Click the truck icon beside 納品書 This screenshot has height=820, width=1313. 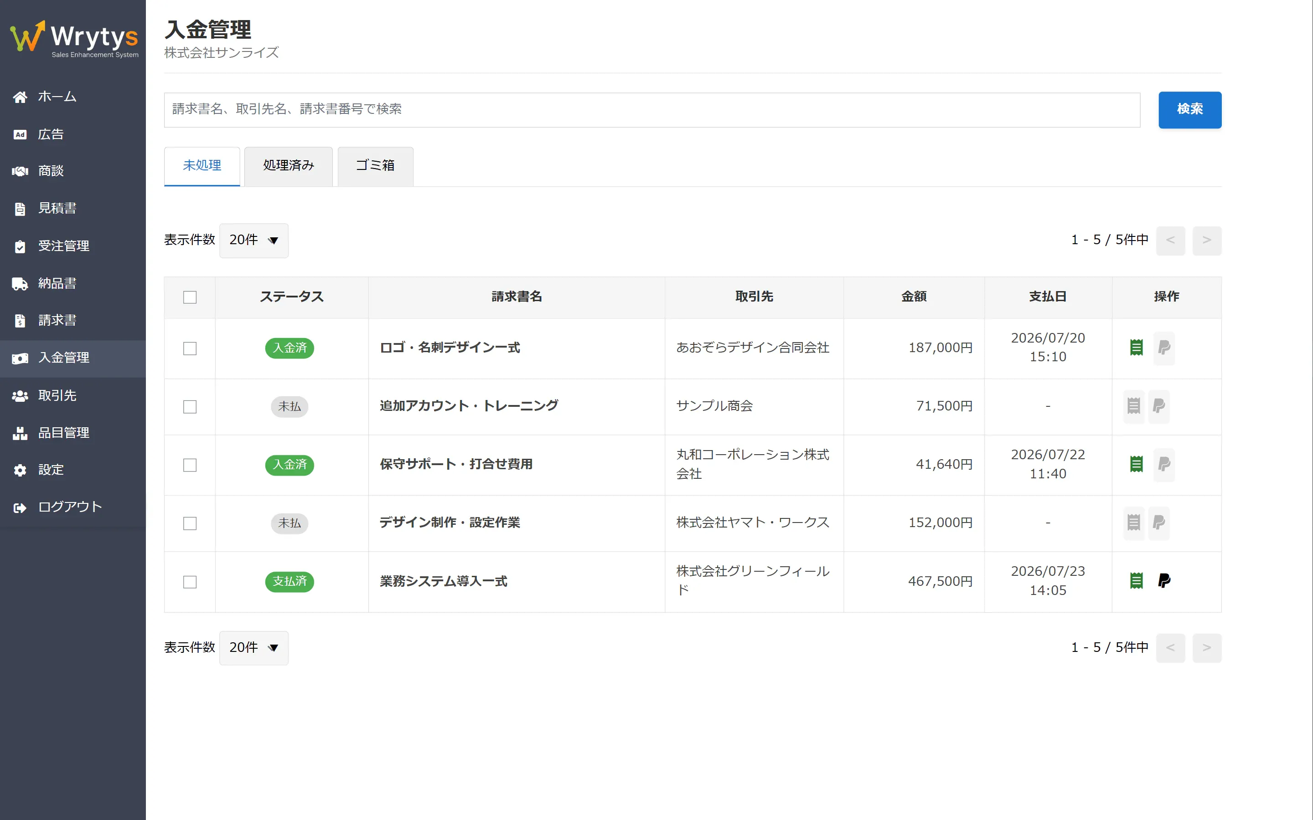(x=20, y=284)
